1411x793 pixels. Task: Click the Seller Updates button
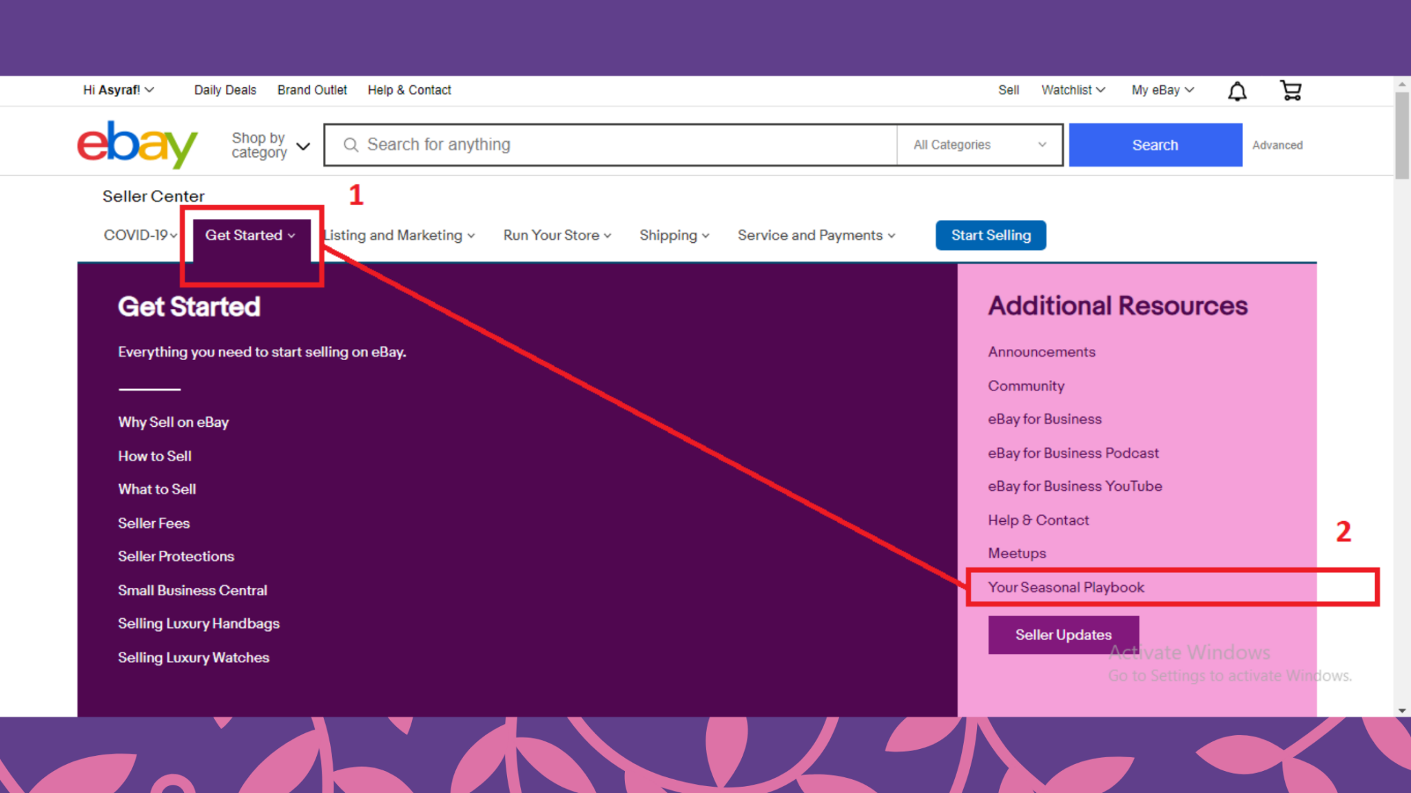[1062, 635]
